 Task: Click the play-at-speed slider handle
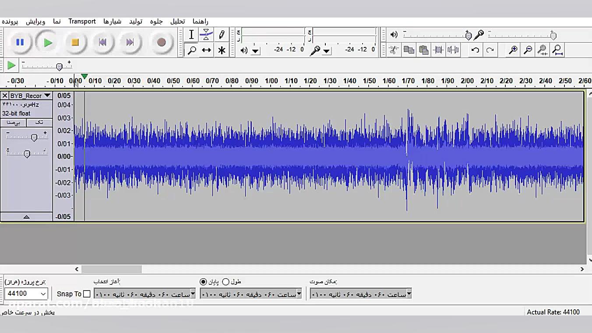(x=59, y=66)
